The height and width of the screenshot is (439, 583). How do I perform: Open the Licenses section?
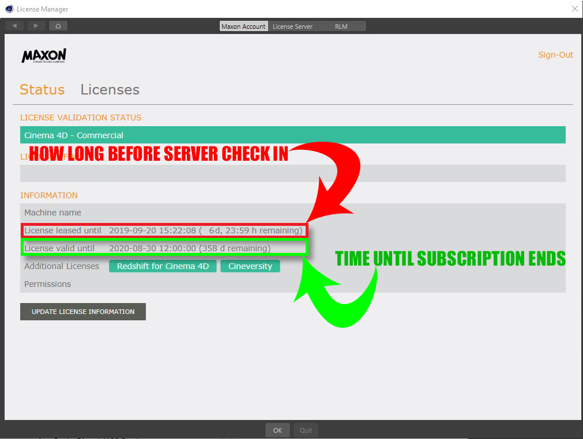click(110, 89)
